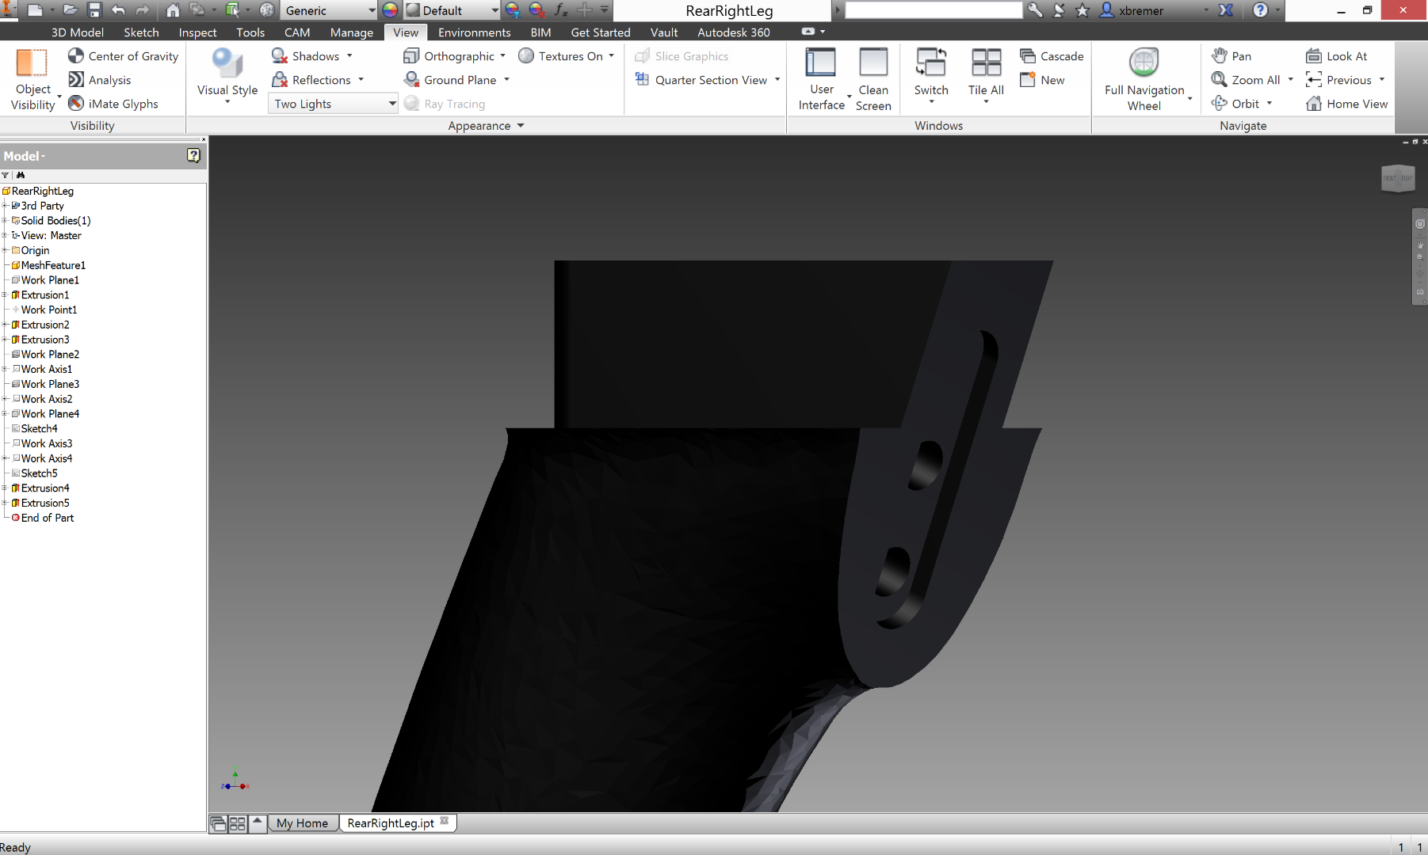
Task: Open the Autodesk 360 tab
Action: 734,32
